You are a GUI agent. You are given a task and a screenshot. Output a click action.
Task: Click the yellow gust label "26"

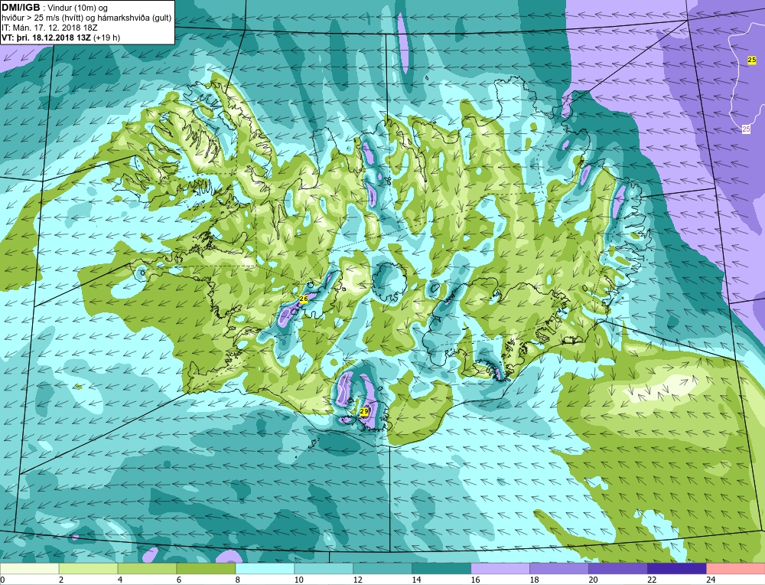tap(304, 299)
